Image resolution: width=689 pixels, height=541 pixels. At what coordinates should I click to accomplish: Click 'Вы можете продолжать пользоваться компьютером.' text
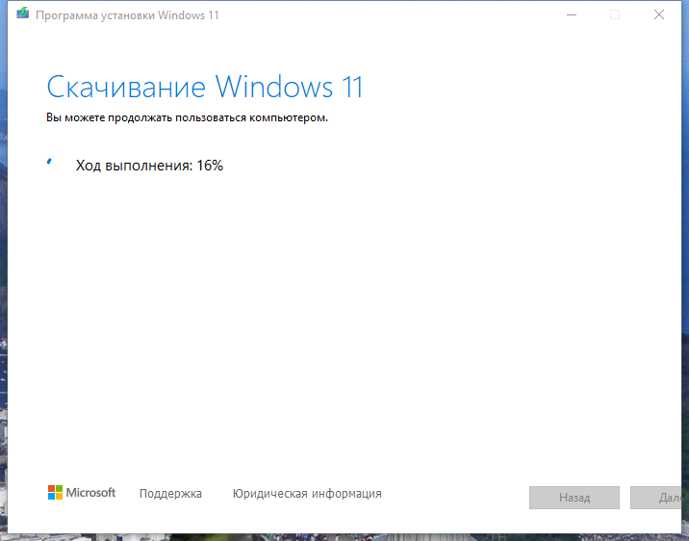pos(188,117)
